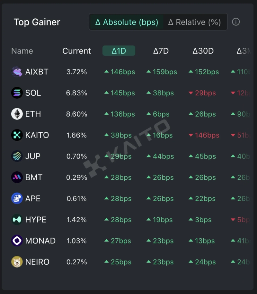Click the ETH diamond logo
The width and height of the screenshot is (257, 294).
point(17,114)
